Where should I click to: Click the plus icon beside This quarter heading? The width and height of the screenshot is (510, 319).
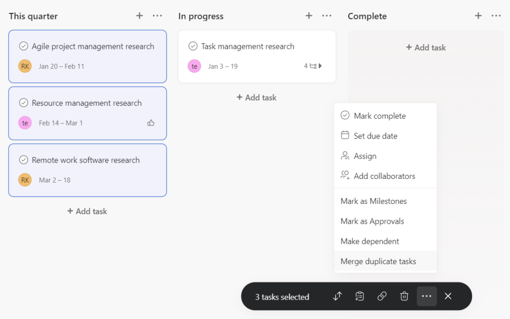tap(139, 16)
